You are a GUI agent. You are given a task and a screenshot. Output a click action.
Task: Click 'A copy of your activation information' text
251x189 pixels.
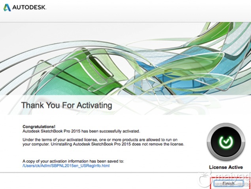(x=73, y=161)
